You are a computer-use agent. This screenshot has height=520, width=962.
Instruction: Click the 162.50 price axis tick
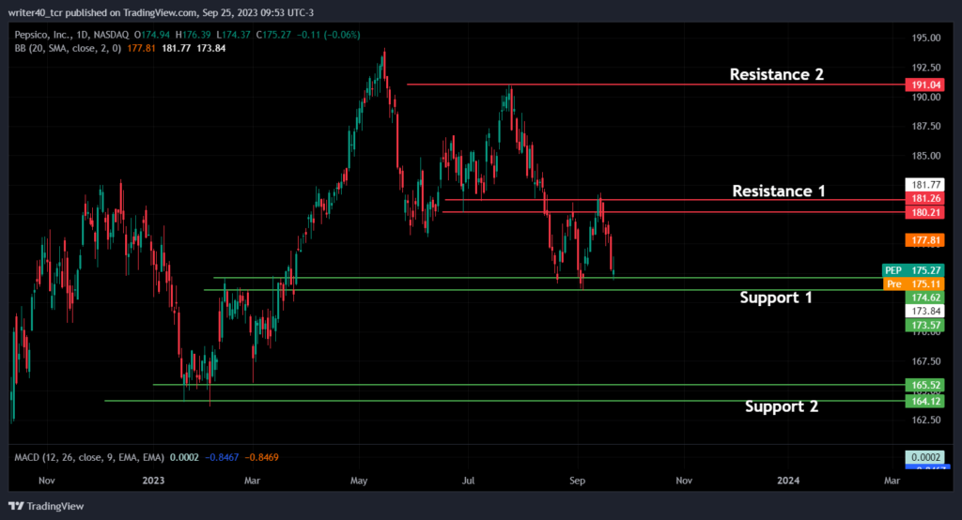coord(925,421)
